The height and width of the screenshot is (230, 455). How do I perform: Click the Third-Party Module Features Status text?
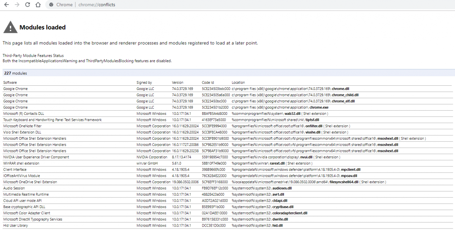(33, 56)
